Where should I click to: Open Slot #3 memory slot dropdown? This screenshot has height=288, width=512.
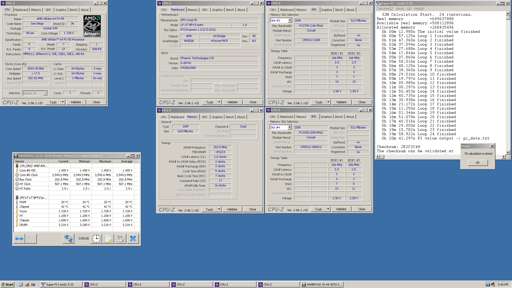[290, 21]
